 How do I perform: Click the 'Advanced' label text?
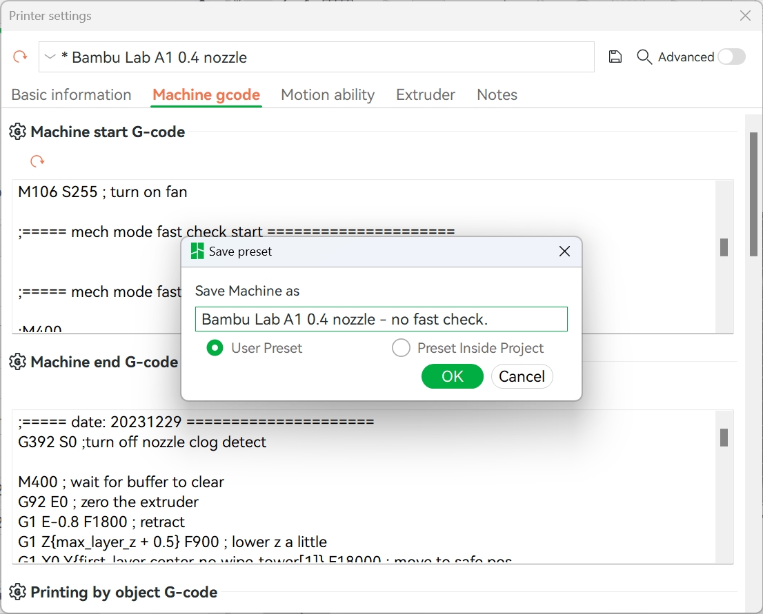click(x=686, y=57)
